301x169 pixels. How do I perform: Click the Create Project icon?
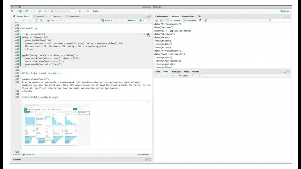20,11
